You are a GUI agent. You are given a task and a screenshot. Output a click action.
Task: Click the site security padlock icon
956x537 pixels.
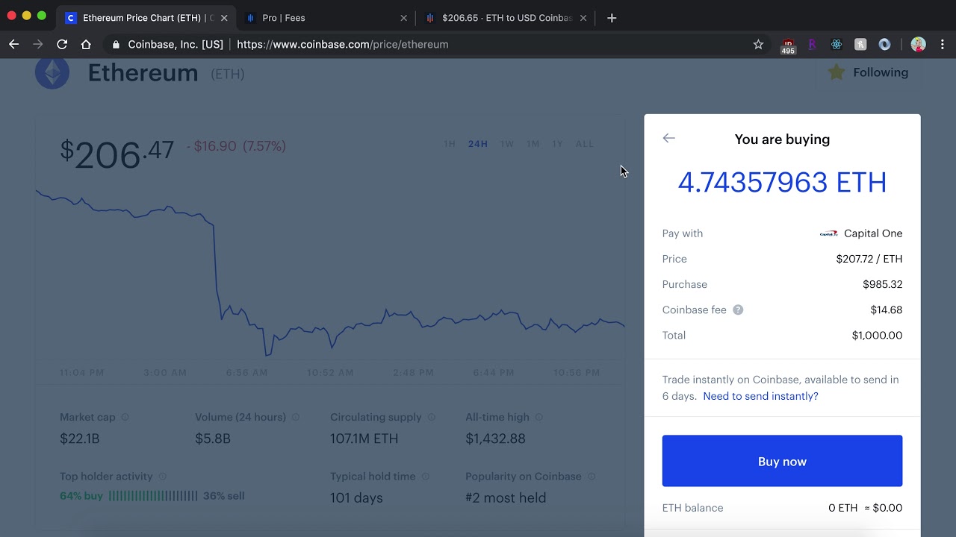click(116, 44)
